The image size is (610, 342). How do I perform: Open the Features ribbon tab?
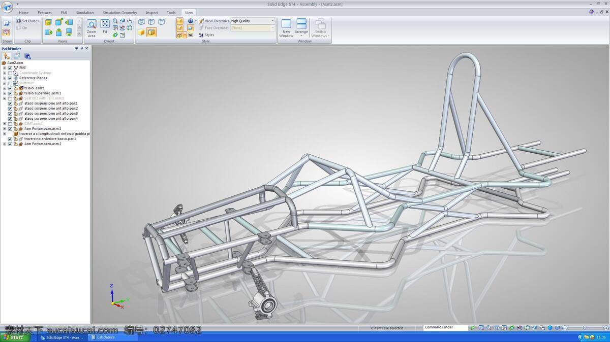click(x=45, y=13)
